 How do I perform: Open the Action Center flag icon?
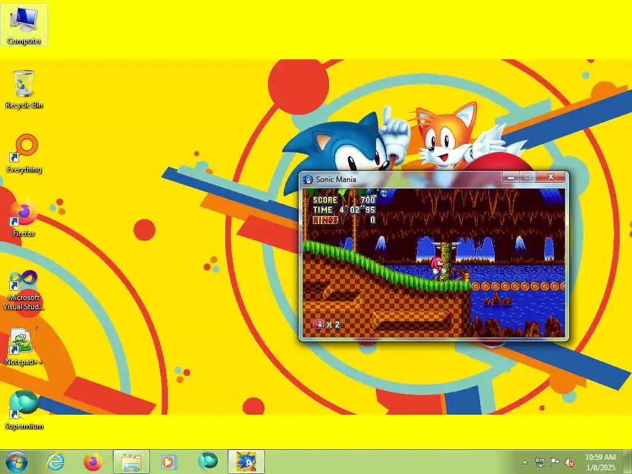point(555,462)
